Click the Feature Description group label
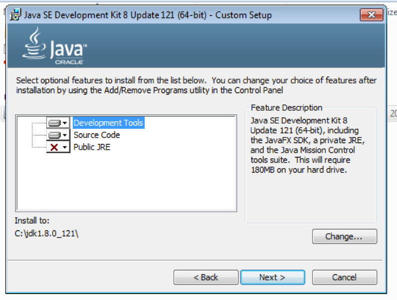 (x=286, y=108)
